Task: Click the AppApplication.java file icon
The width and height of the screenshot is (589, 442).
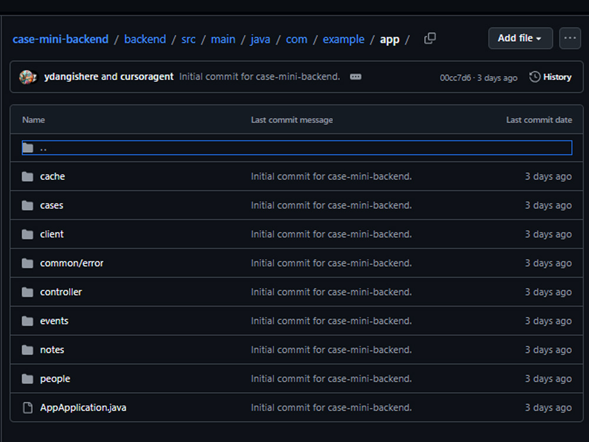Action: pyautogui.click(x=28, y=407)
